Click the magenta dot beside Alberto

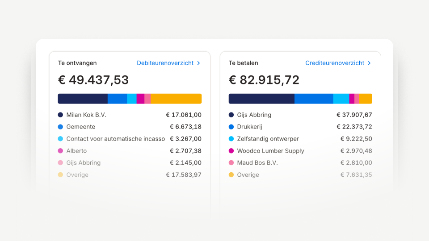(60, 151)
